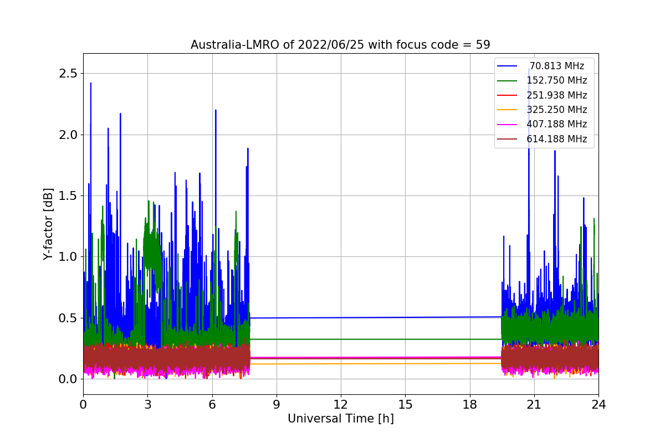Click the magenta legend line for 407.188 MHz
The image size is (665, 443).
point(508,125)
